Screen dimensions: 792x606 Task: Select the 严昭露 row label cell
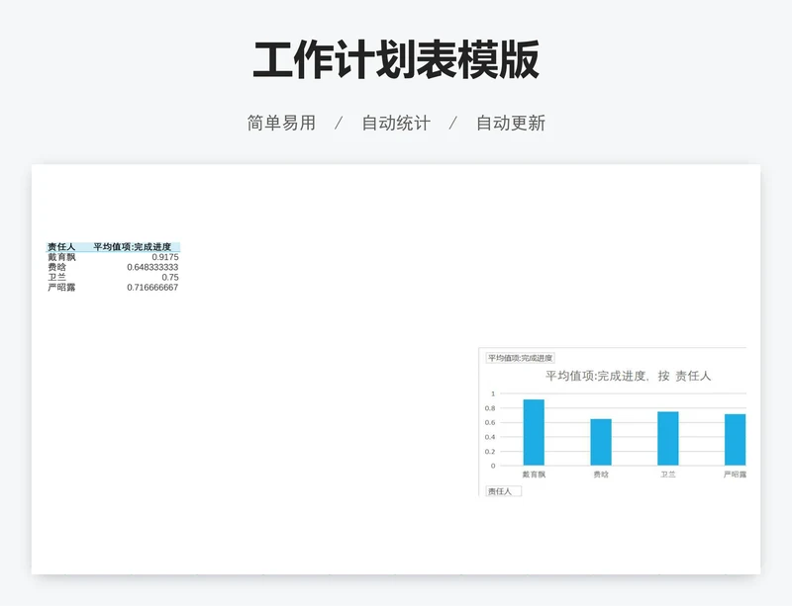[x=61, y=287]
